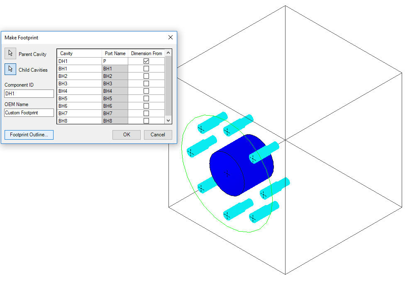Select the BH5 cavity cell

[x=80, y=99]
